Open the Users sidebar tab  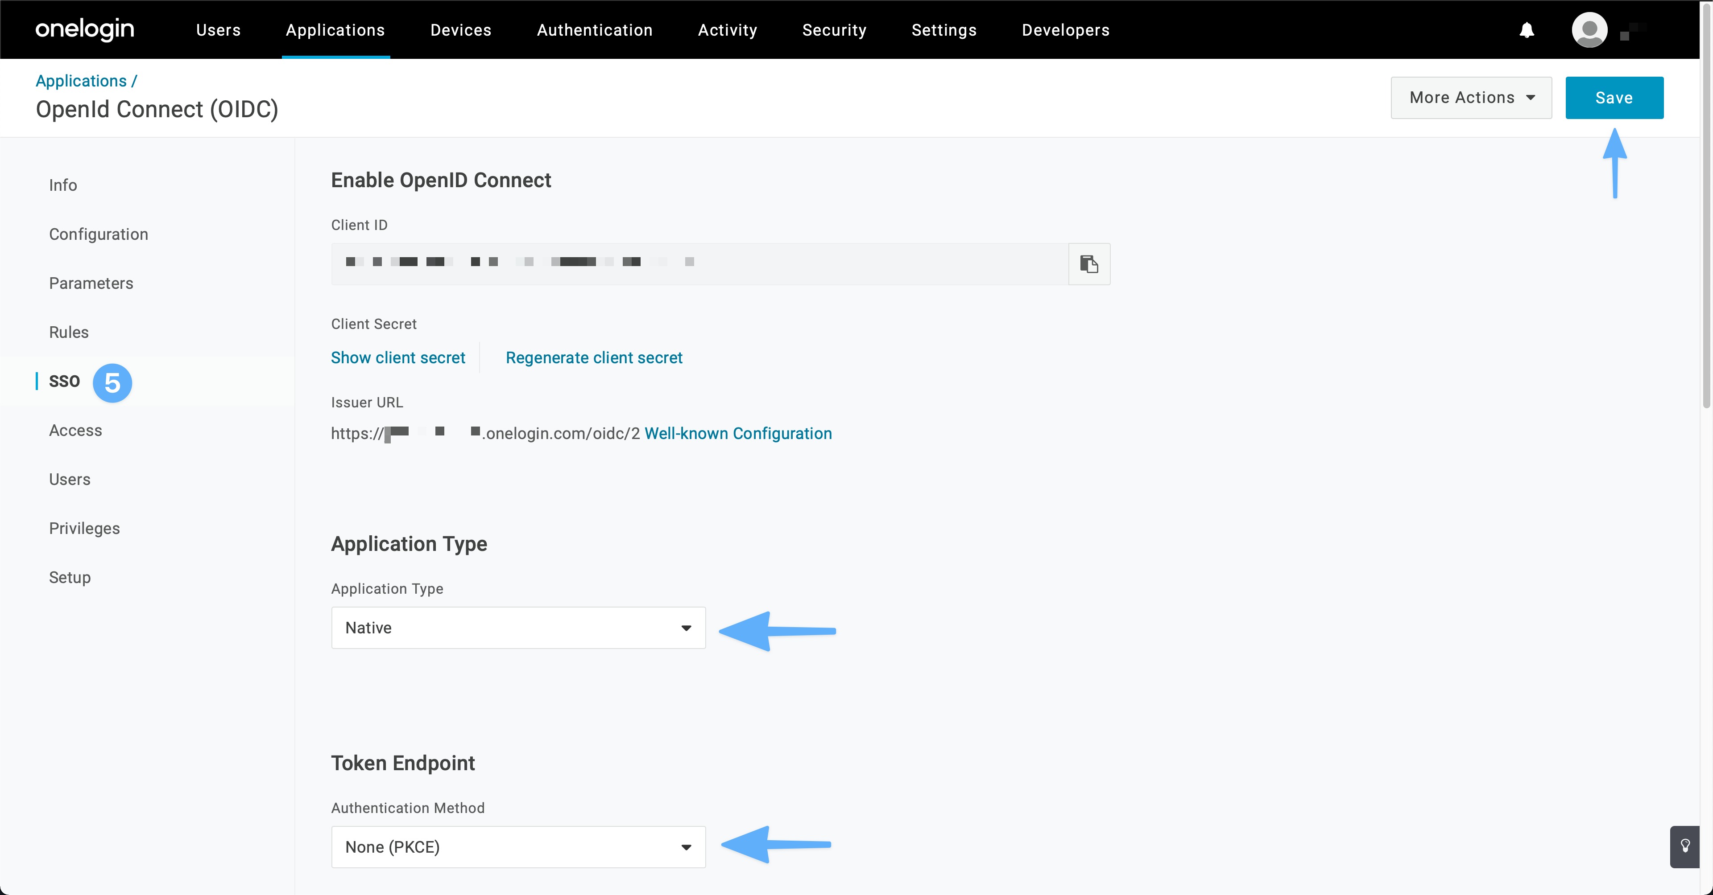coord(70,479)
